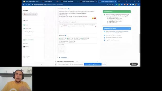The image size is (162, 91).
Task: Reload the current page
Action: pos(29,5)
